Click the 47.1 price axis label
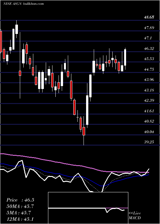 click(x=148, y=38)
